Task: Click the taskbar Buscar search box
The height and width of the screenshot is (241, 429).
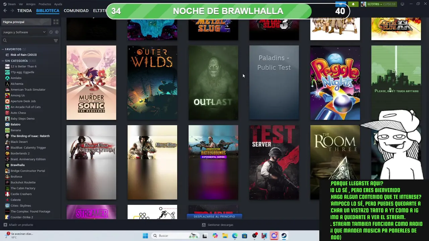Action: (175, 236)
